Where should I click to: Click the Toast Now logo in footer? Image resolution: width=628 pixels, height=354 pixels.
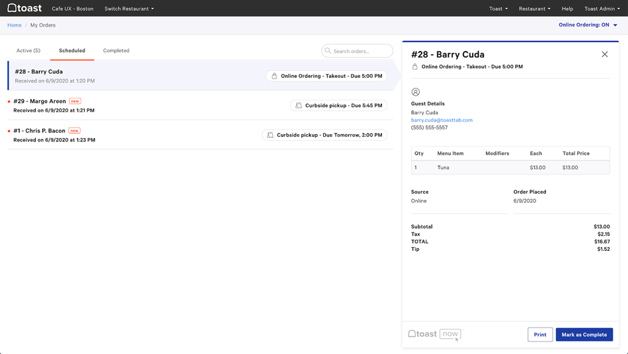pyautogui.click(x=434, y=334)
